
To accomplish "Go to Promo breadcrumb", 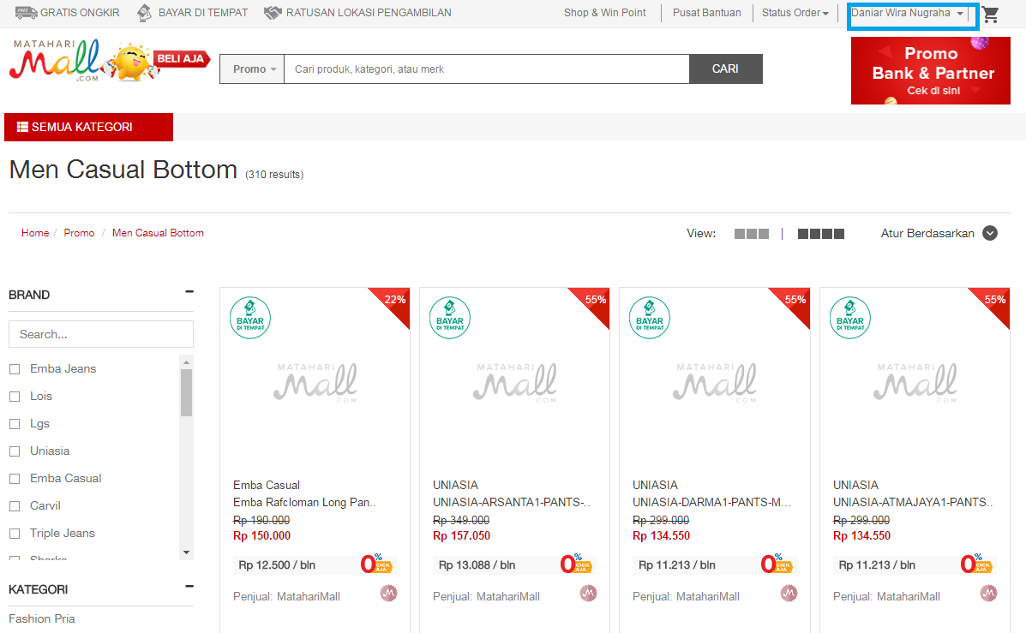I will click(x=79, y=233).
